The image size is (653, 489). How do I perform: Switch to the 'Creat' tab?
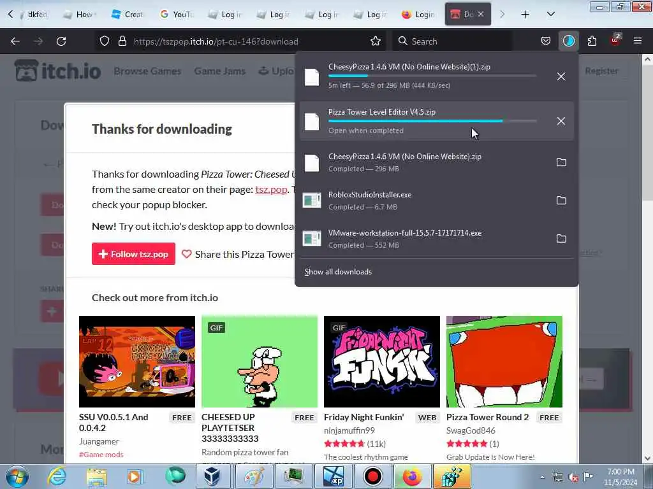click(x=128, y=15)
